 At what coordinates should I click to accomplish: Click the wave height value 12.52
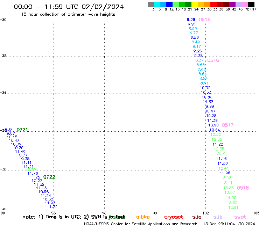[216, 134]
